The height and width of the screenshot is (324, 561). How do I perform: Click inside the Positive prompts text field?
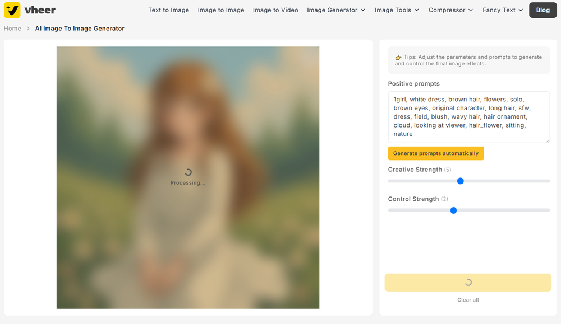(x=468, y=116)
